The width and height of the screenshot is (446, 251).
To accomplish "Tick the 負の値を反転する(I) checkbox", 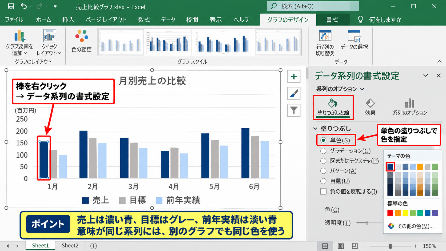I will point(323,191).
